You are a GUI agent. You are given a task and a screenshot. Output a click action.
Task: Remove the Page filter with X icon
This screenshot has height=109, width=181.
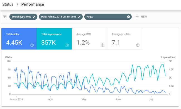(128, 17)
